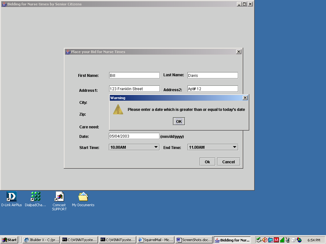Select the My Documents desktop folder

click(x=83, y=199)
